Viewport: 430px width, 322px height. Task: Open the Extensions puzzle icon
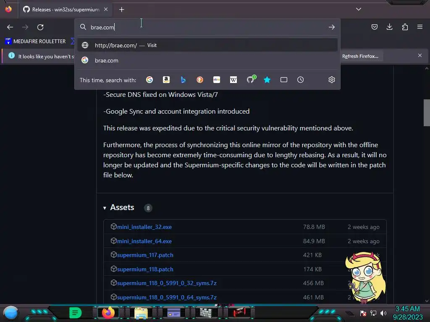(405, 27)
